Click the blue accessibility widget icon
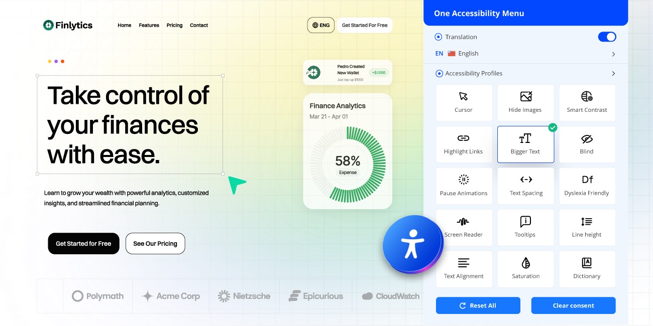Screen dimensions: 653x326 (413, 245)
